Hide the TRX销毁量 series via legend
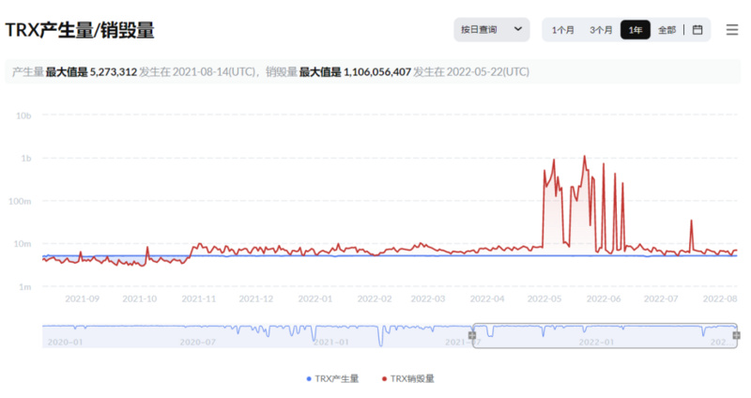The height and width of the screenshot is (398, 751). [x=412, y=378]
